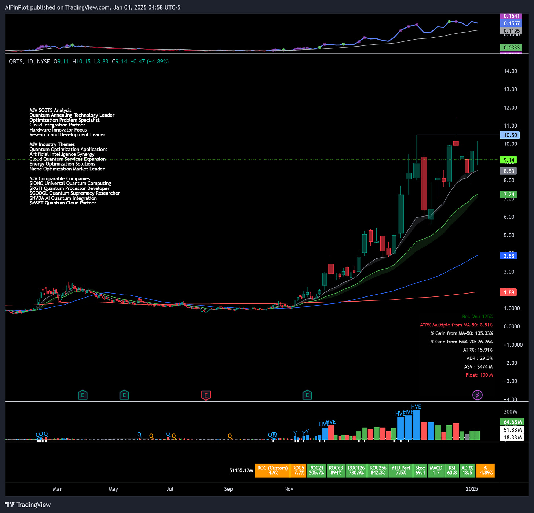
Task: Click the red 1.89 moving average label
Action: (508, 292)
